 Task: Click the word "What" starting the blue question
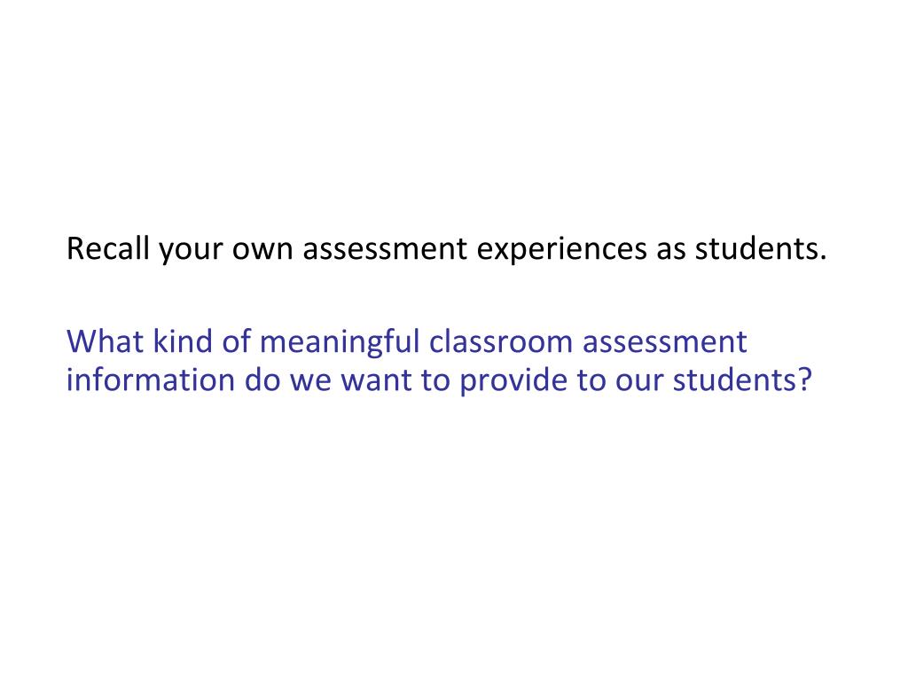105,340
